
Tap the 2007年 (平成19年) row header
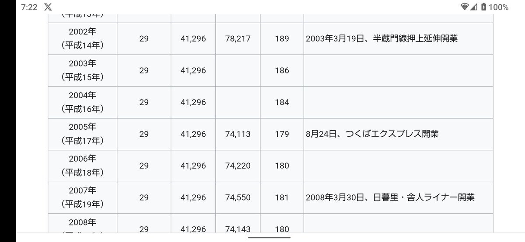pos(82,197)
